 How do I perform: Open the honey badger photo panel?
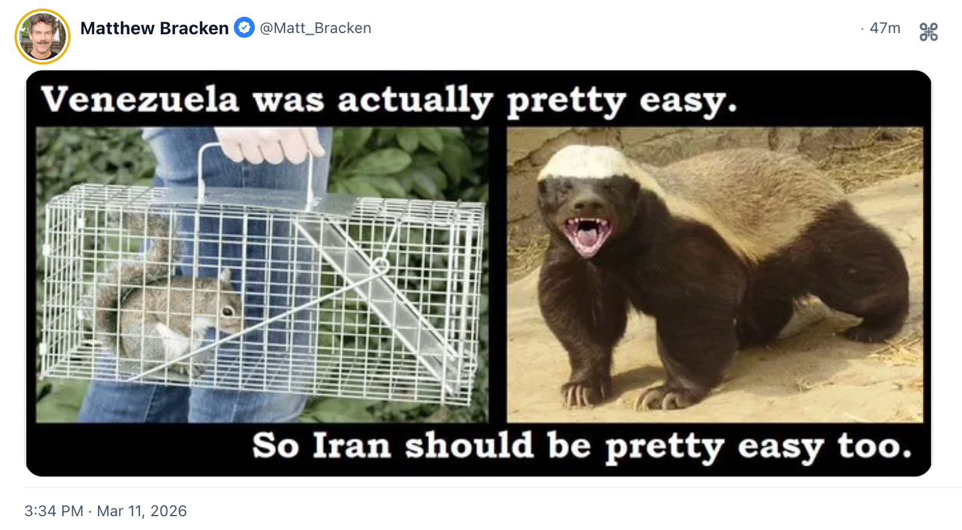715,275
